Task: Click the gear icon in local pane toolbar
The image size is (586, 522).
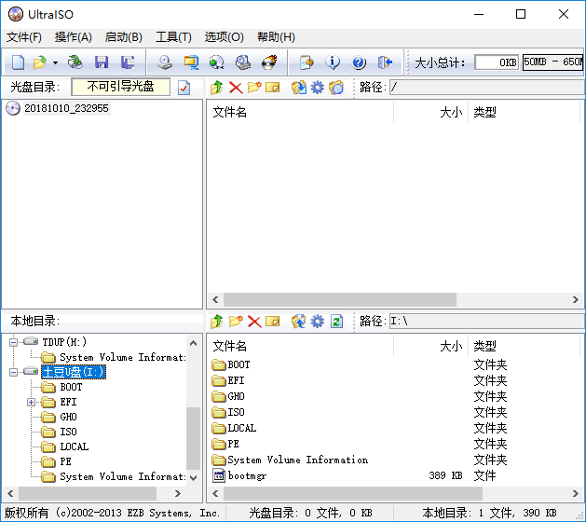Action: (x=318, y=322)
